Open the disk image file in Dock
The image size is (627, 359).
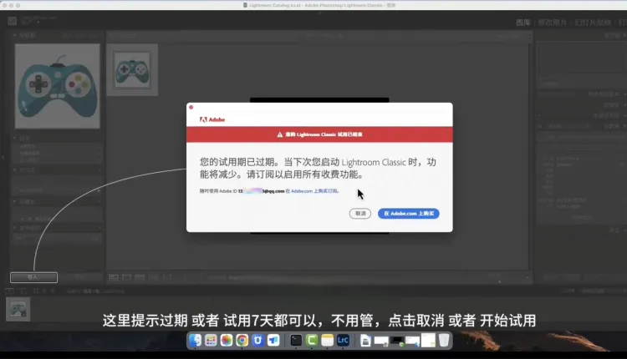point(365,341)
